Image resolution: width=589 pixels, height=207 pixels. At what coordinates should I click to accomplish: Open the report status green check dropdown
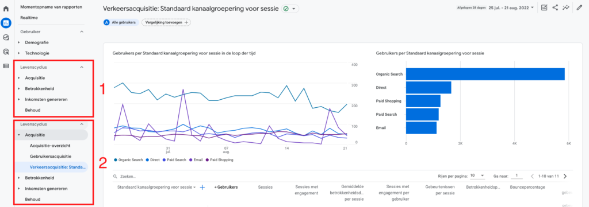point(290,9)
